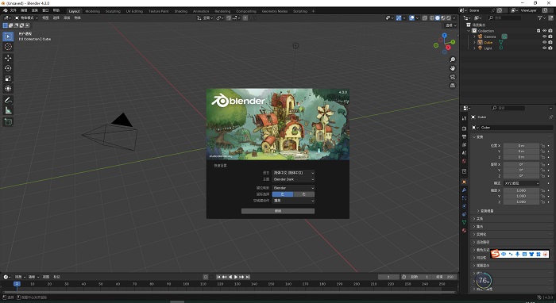Open the Modifiers wrench properties tab

tap(464, 190)
